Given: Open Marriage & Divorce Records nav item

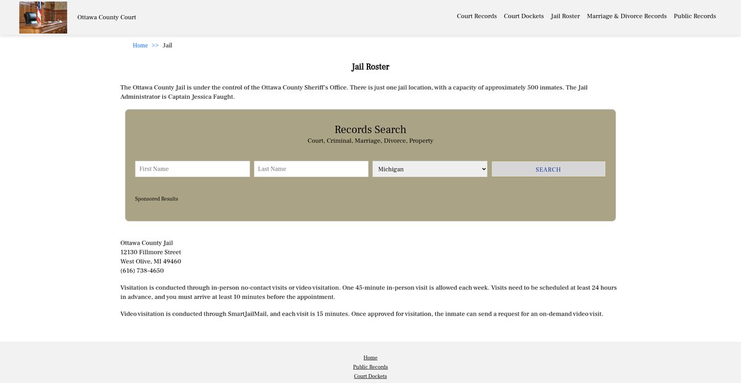Looking at the screenshot, I should (626, 16).
